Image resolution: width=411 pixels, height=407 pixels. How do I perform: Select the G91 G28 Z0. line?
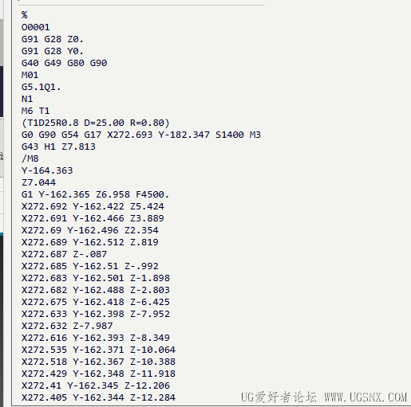(53, 39)
